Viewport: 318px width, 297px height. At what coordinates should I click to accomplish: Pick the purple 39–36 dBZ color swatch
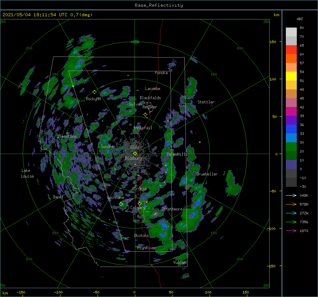click(x=291, y=120)
